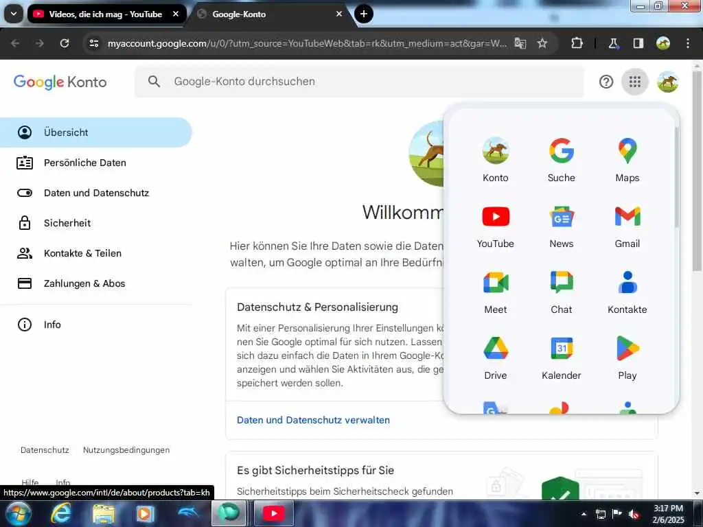Open the taskbar clock showing 3:17 PM
Screen dimensions: 703x527
pos(669,514)
